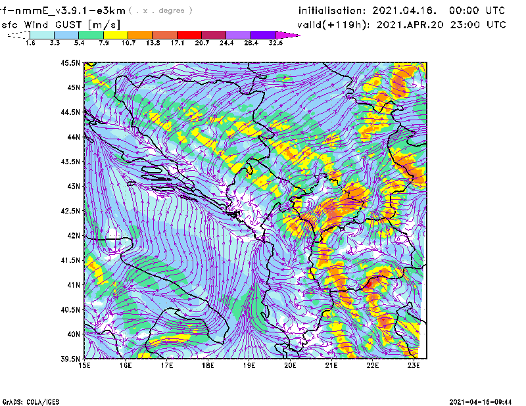Click the 22E longitude label
This screenshot has width=526, height=406.
pos(373,365)
